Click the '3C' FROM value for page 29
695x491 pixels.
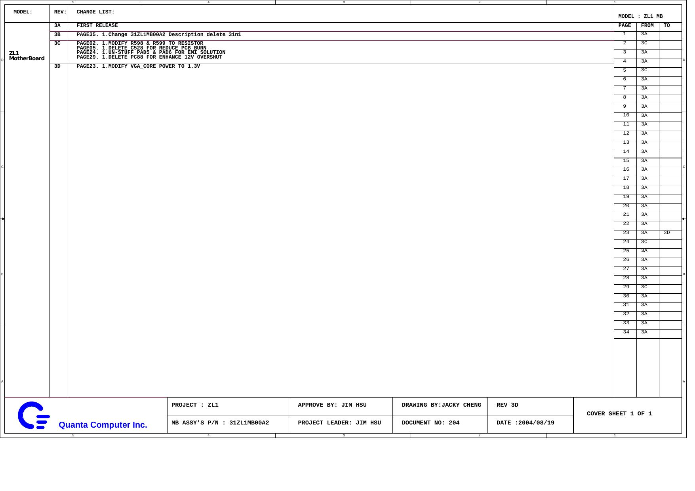tap(644, 287)
